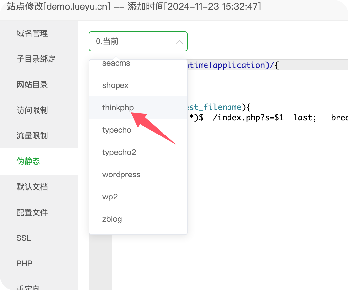Screen dimensions: 348x290
Task: Choose the seacms option at list top
Action: tap(116, 64)
